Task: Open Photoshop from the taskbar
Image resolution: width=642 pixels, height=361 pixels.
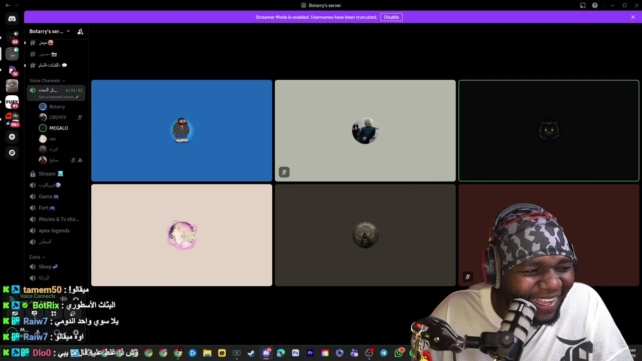Action: pyautogui.click(x=295, y=353)
